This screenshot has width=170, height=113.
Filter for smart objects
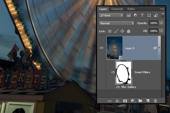pyautogui.click(x=156, y=15)
